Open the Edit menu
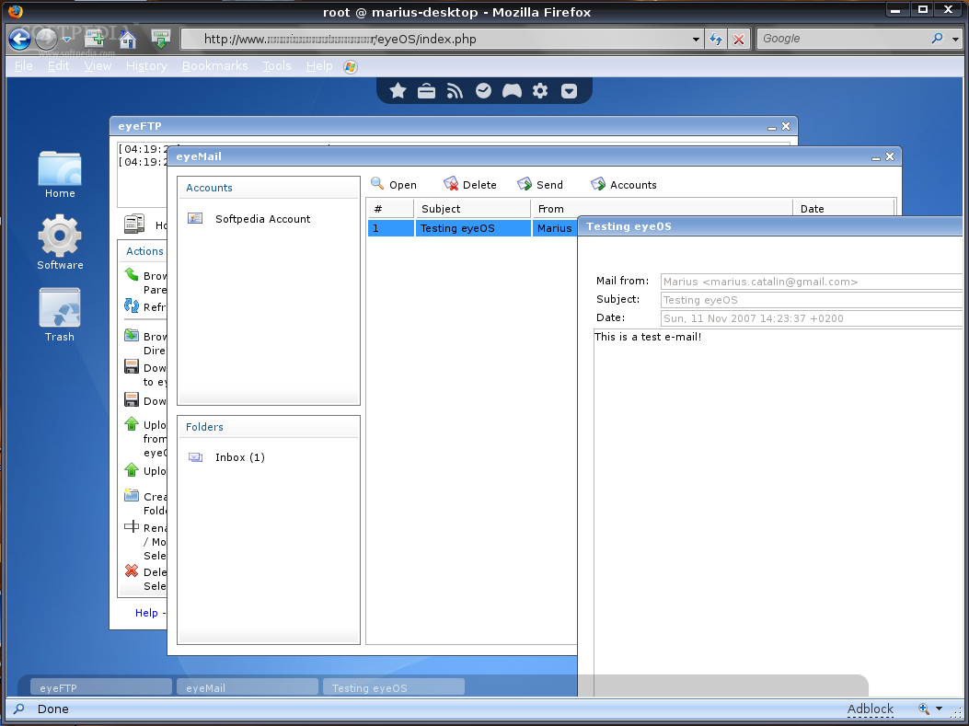The image size is (969, 726). pyautogui.click(x=59, y=65)
